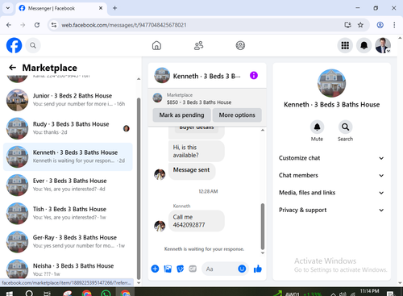Click the Kenneth chat header title
Screen dimensions: 403x296
click(x=206, y=76)
